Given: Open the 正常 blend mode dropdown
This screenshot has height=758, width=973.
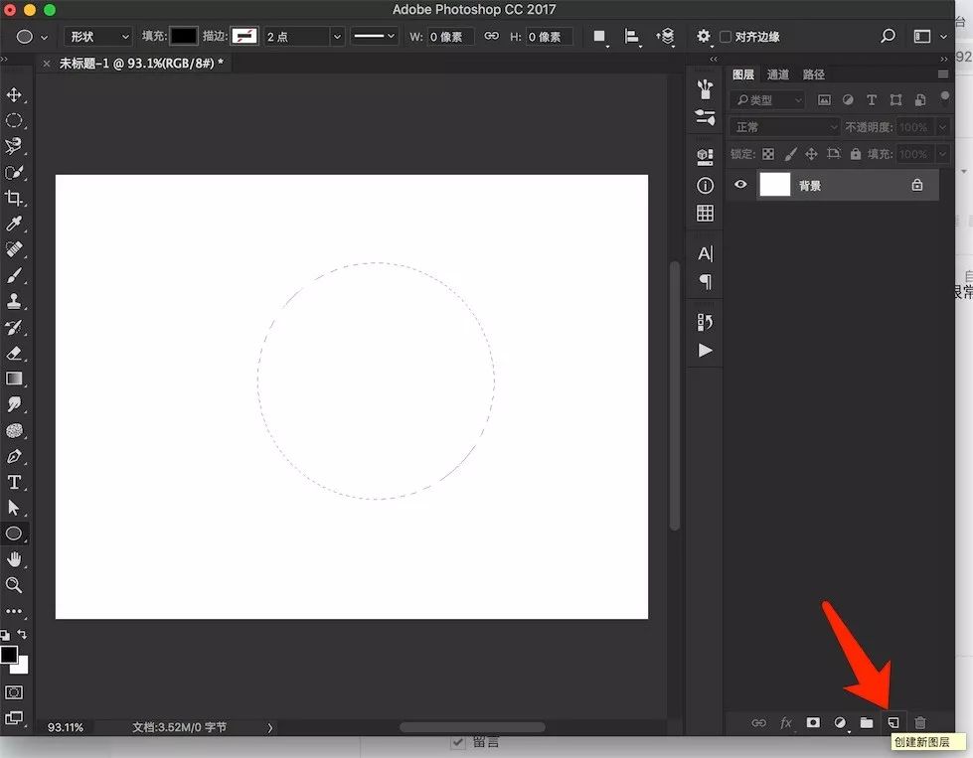Looking at the screenshot, I should (x=785, y=127).
